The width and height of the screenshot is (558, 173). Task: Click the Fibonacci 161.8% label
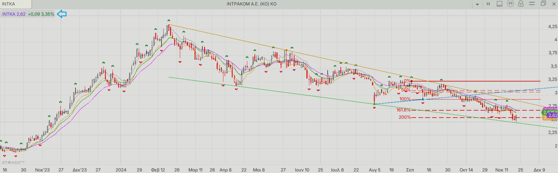click(x=403, y=110)
